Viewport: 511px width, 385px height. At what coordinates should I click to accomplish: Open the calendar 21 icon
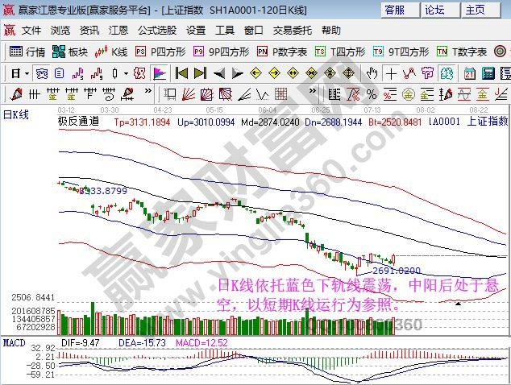[x=470, y=73]
